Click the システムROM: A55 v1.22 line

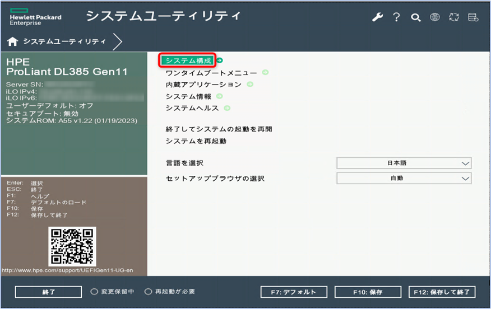coord(72,121)
